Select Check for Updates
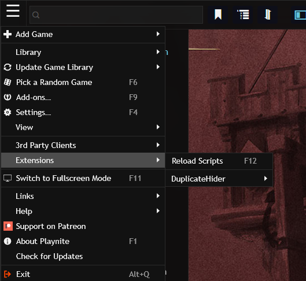This screenshot has width=306, height=281. click(x=83, y=256)
